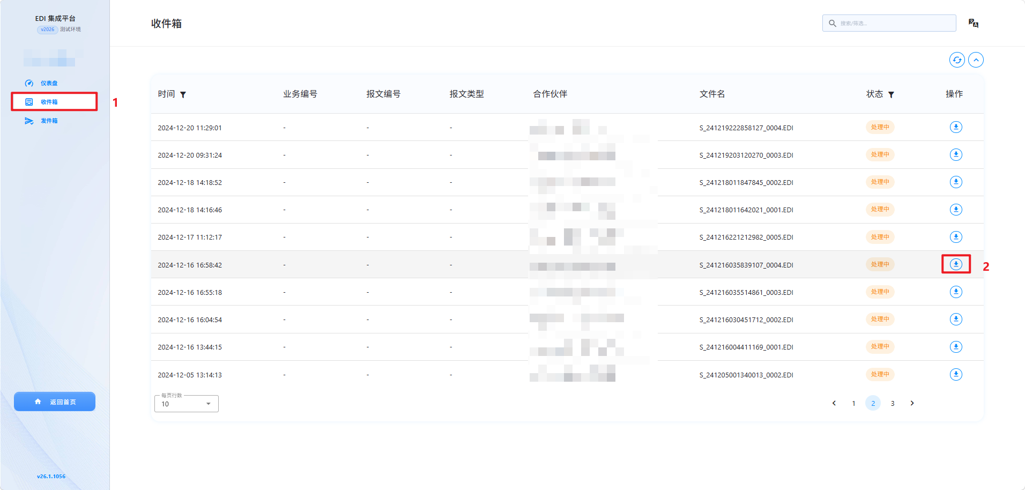Download file S_241219203120270_0003.EDI

point(956,154)
